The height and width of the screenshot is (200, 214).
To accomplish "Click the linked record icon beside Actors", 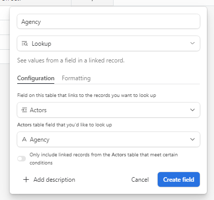I will 24,110.
